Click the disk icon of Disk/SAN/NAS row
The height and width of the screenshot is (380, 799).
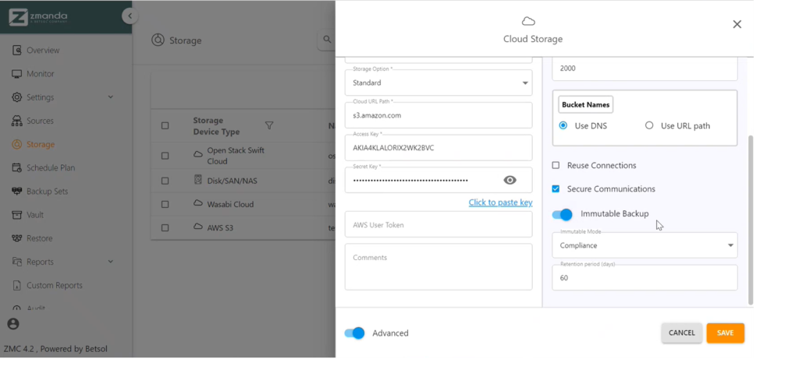coord(198,180)
